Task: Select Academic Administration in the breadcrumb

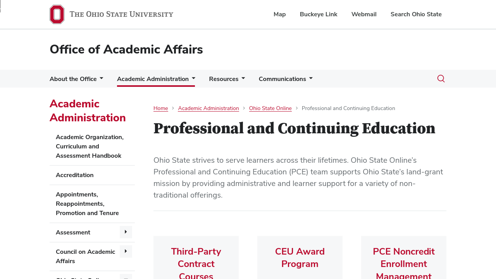Action: pos(208,108)
